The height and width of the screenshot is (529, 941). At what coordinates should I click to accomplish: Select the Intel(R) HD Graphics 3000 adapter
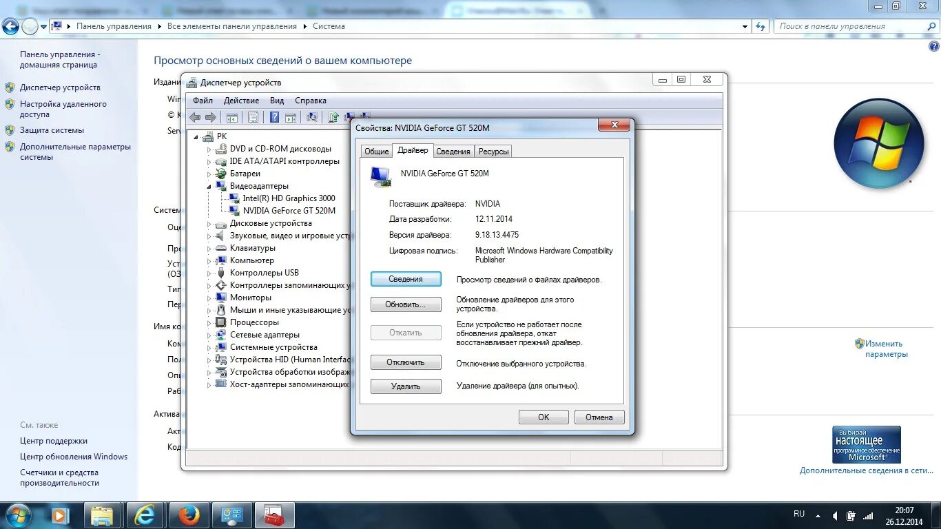pyautogui.click(x=289, y=198)
